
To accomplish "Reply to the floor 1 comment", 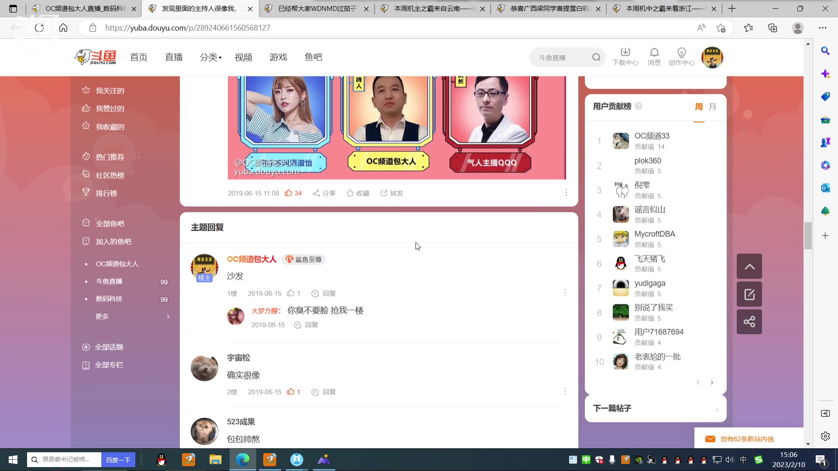I will coord(323,294).
